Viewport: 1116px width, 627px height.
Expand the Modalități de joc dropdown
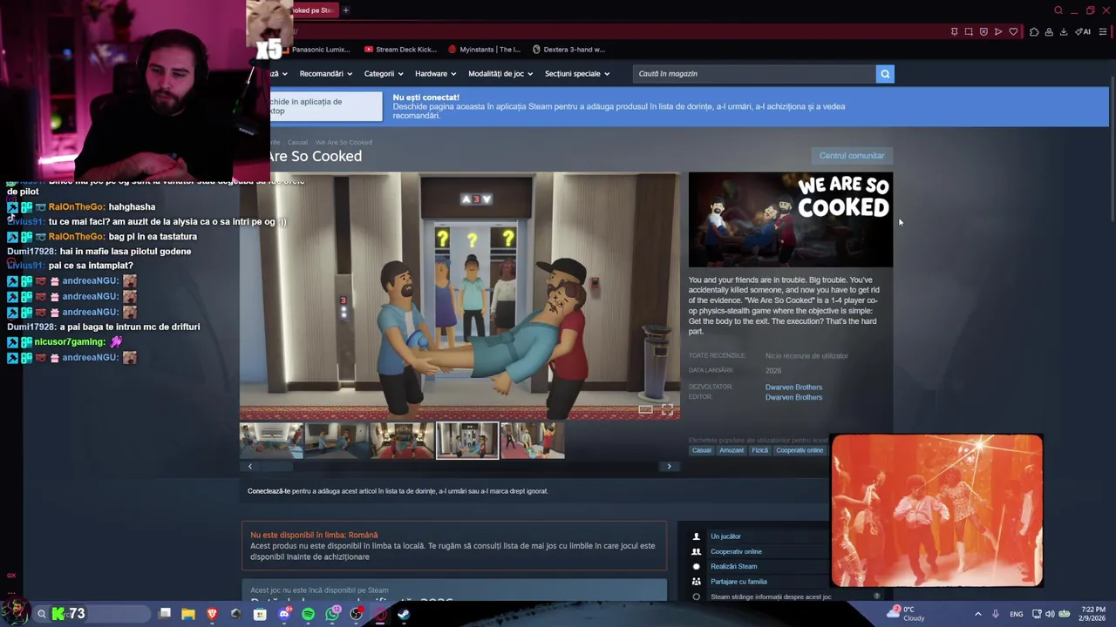[500, 74]
